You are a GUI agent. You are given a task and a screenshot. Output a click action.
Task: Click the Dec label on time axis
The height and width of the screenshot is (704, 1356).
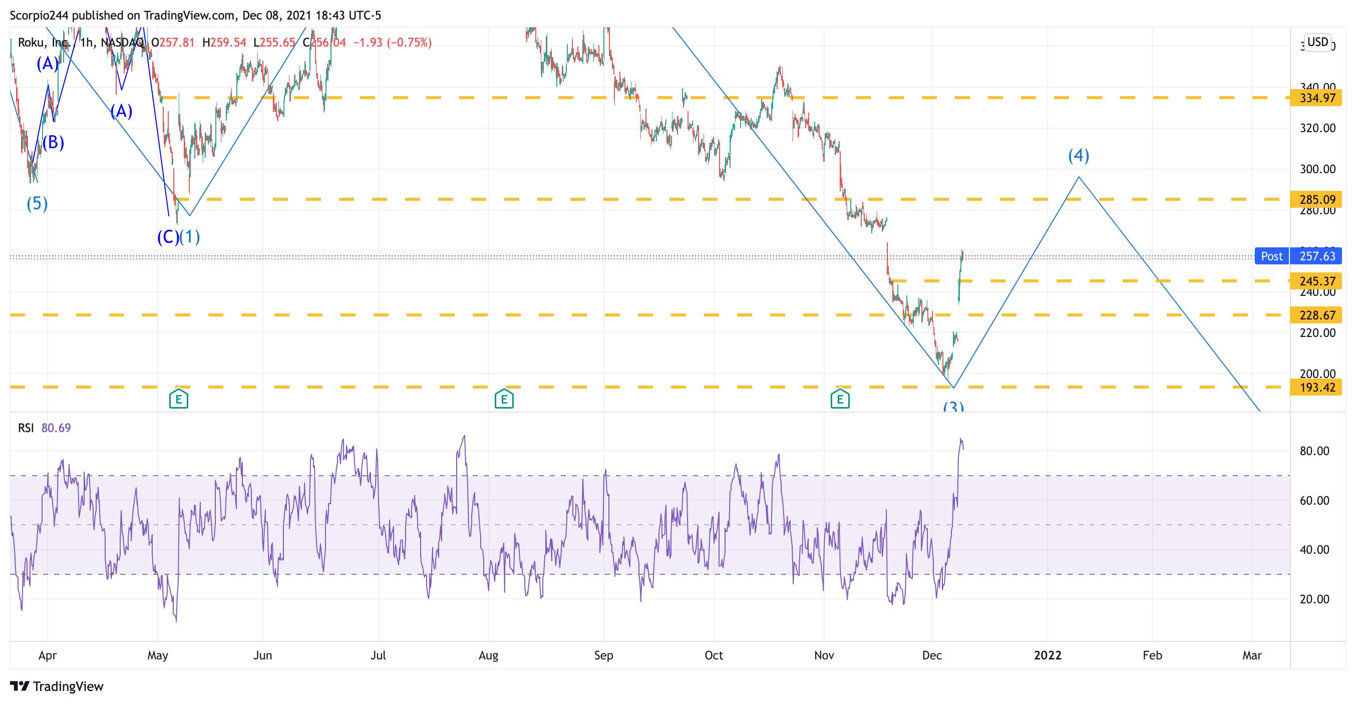coord(932,655)
